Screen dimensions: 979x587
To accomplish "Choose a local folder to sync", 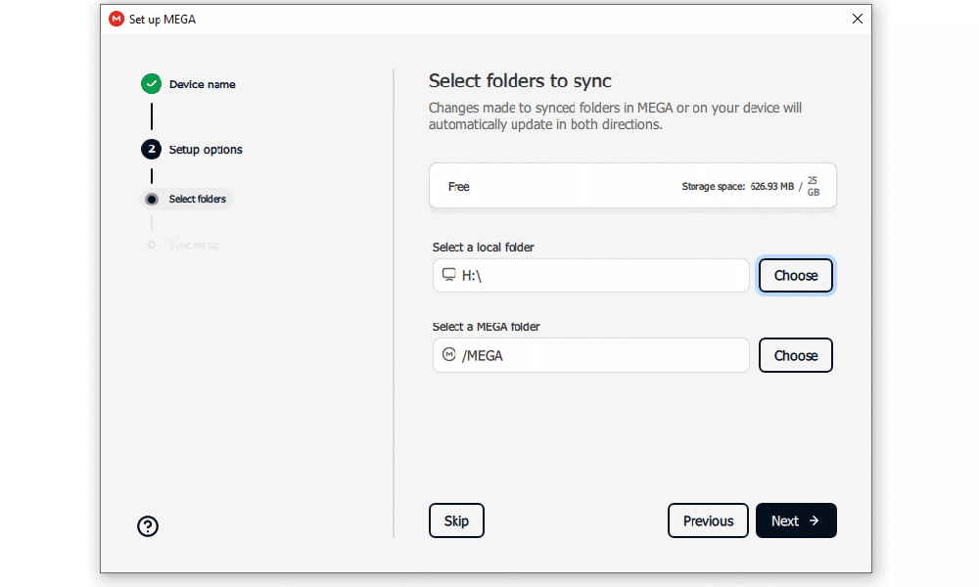I will point(795,276).
